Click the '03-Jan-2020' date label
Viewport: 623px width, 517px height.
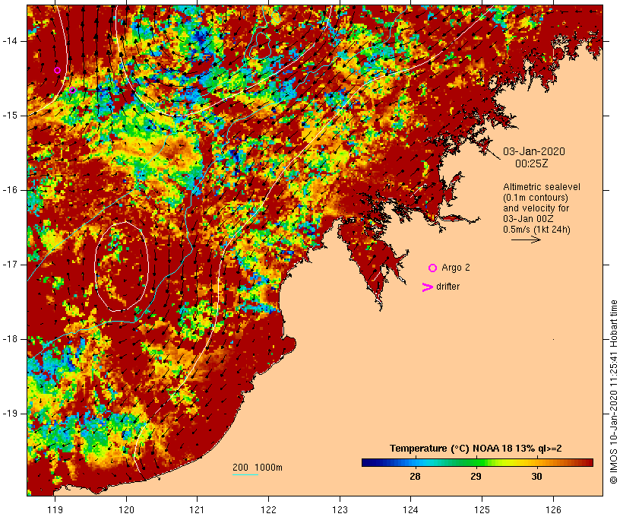tap(534, 151)
